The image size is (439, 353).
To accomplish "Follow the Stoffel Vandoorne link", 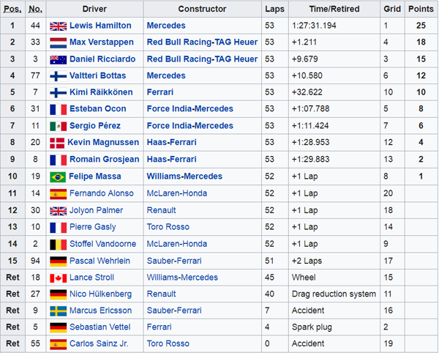I will pos(102,244).
